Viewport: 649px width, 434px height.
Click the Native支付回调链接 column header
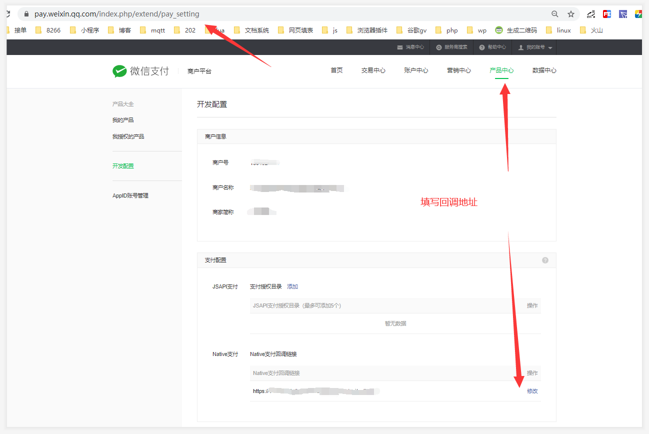pos(276,373)
